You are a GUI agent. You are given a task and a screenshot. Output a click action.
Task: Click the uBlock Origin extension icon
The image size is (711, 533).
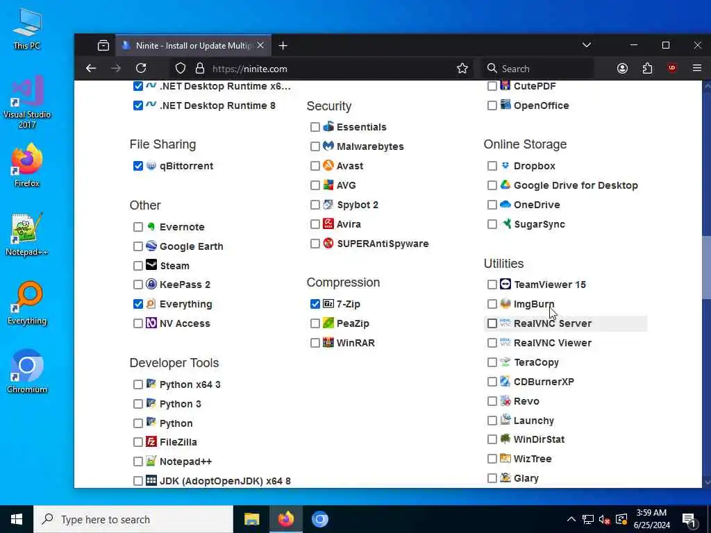click(671, 68)
